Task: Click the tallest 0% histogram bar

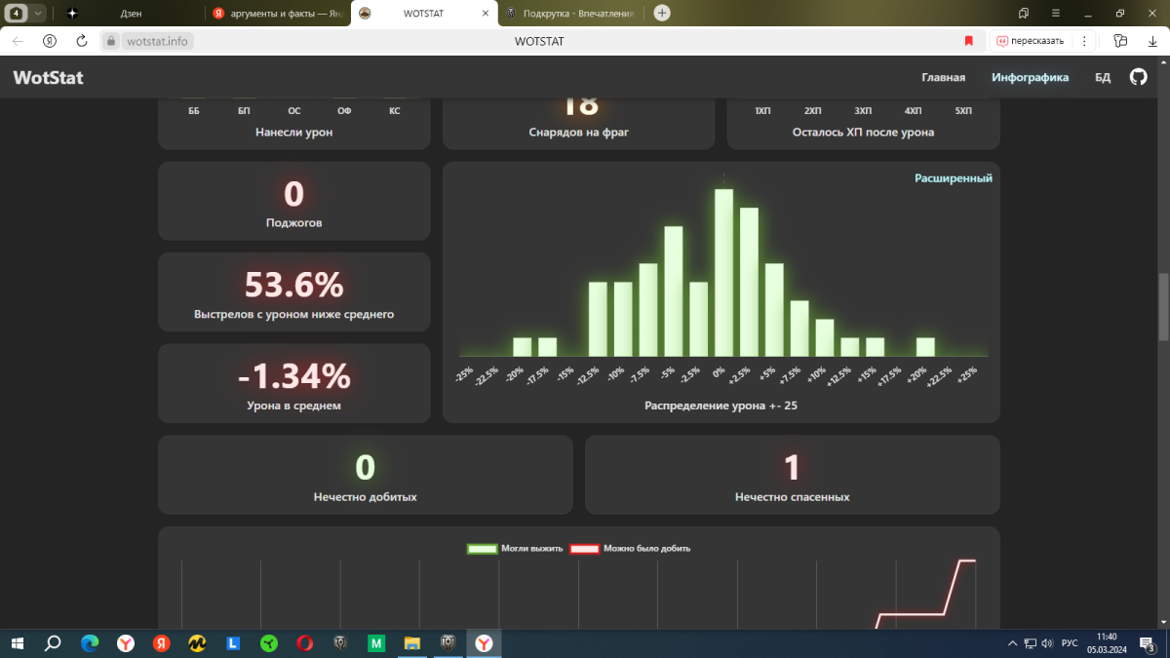Action: [723, 273]
